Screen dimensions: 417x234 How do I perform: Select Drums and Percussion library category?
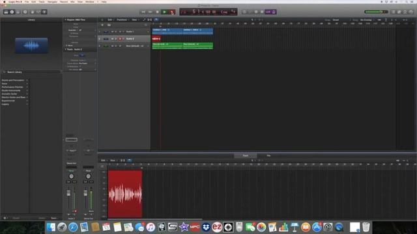click(13, 80)
